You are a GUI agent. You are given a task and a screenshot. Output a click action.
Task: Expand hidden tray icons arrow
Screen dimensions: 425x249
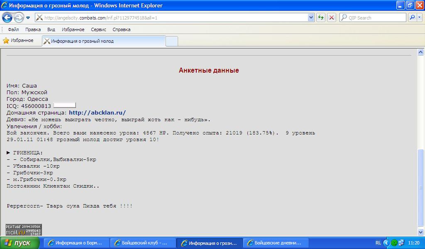point(386,243)
